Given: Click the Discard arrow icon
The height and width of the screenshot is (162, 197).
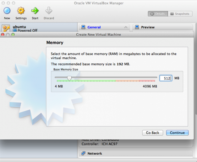Looking at the screenshot, I should coord(49,10).
